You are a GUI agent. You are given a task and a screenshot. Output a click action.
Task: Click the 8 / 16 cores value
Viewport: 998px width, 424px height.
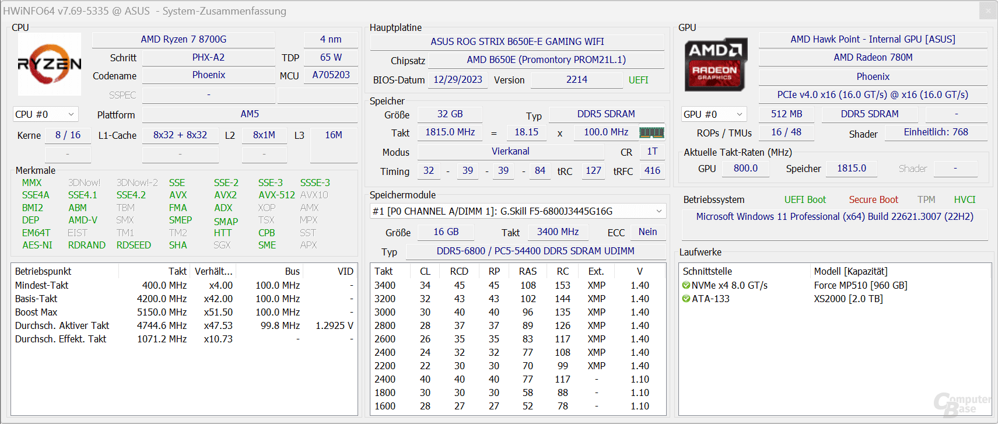coord(68,135)
